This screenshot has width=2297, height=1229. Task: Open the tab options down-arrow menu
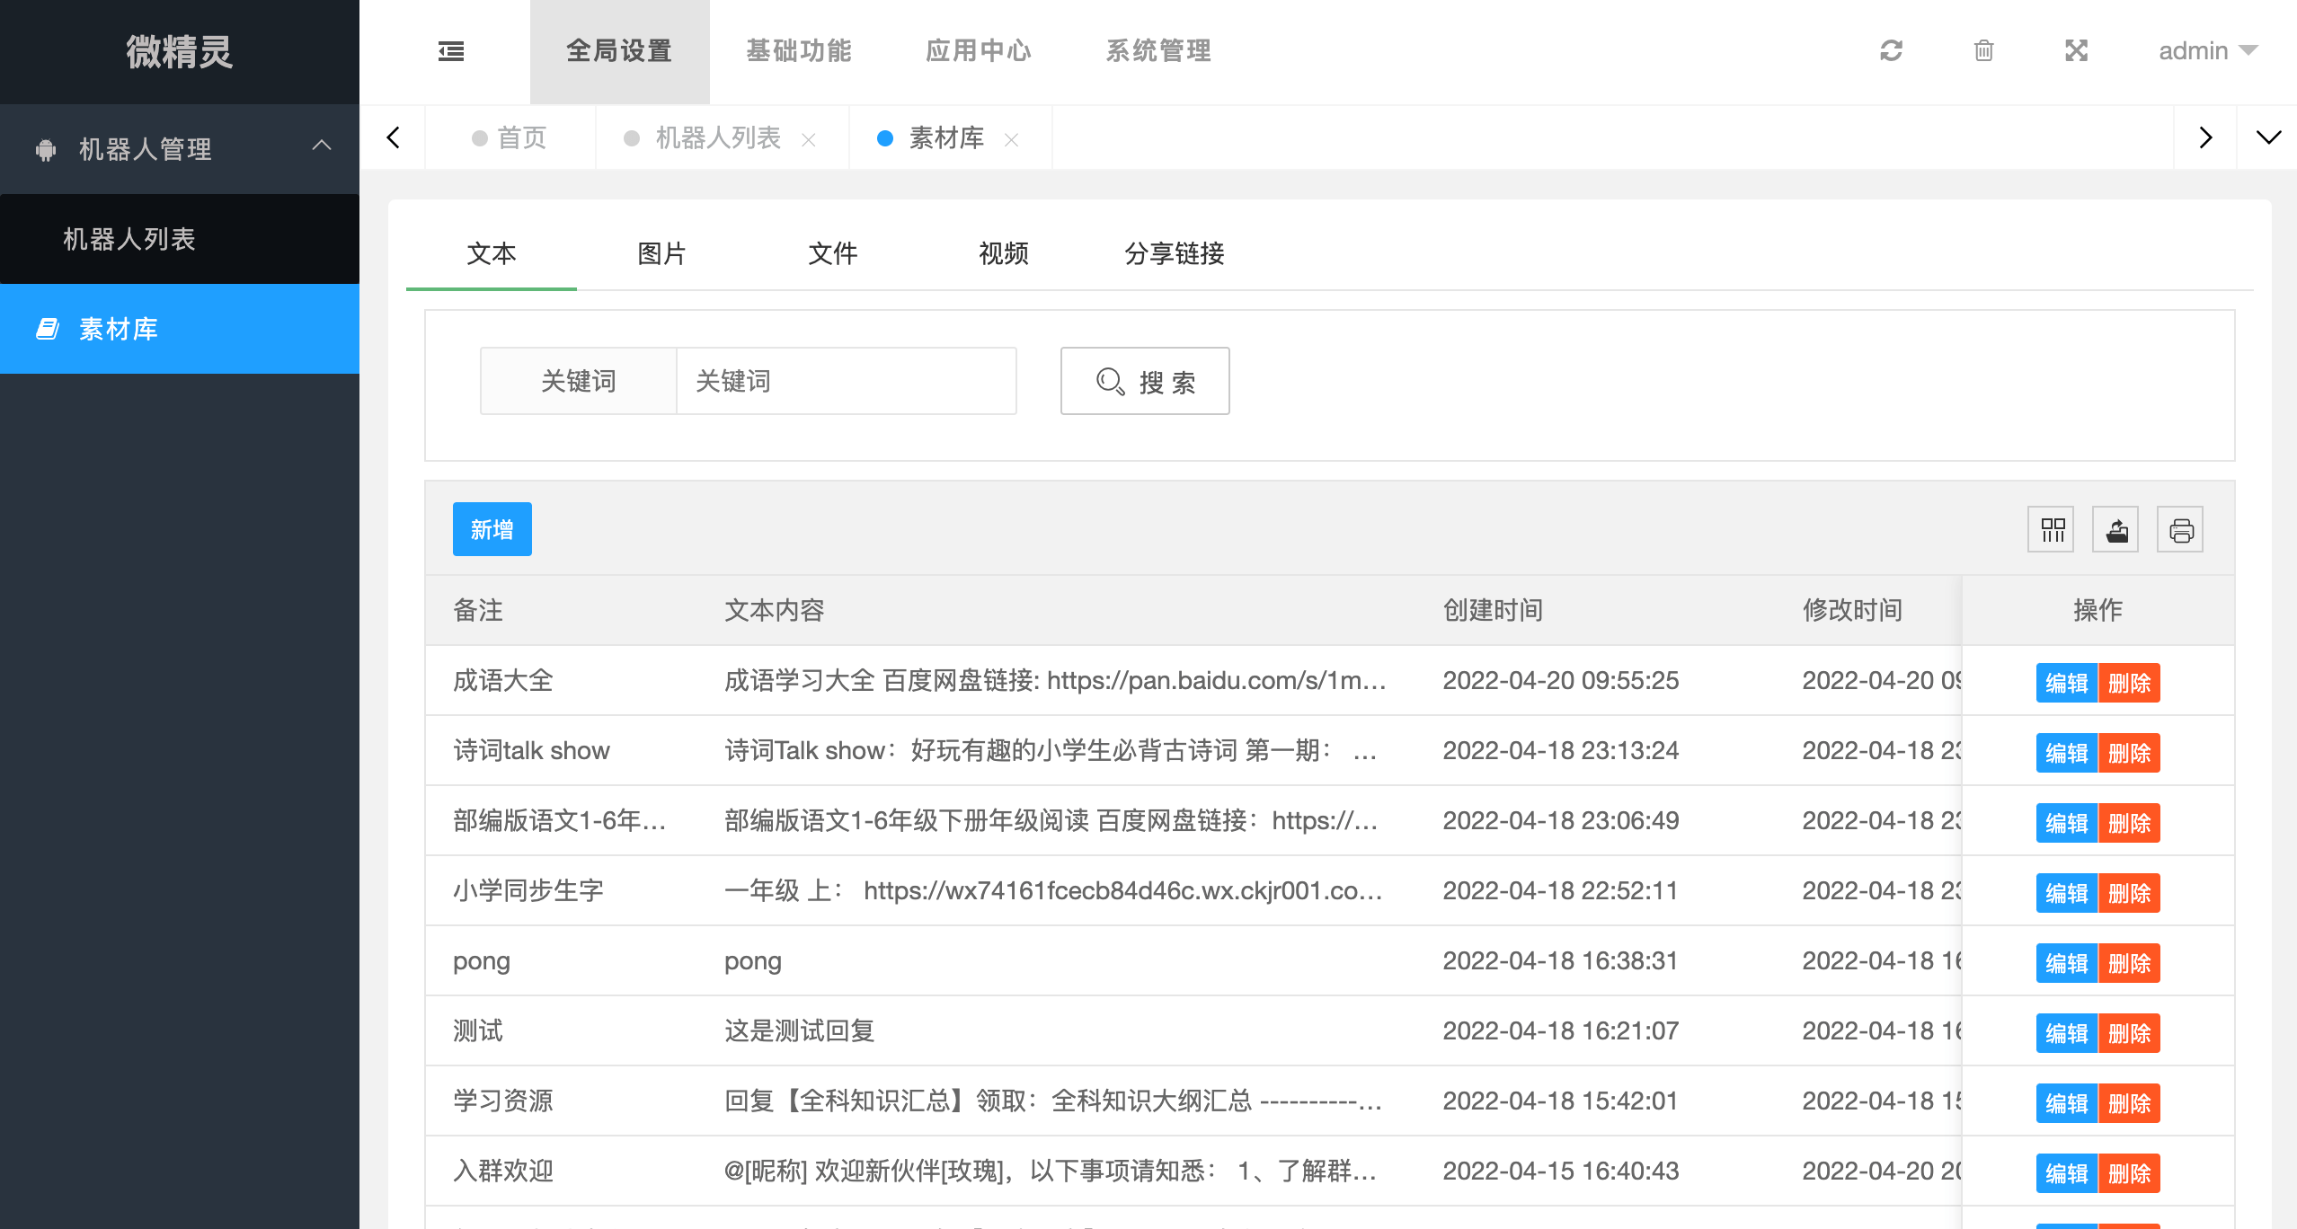pyautogui.click(x=2268, y=137)
